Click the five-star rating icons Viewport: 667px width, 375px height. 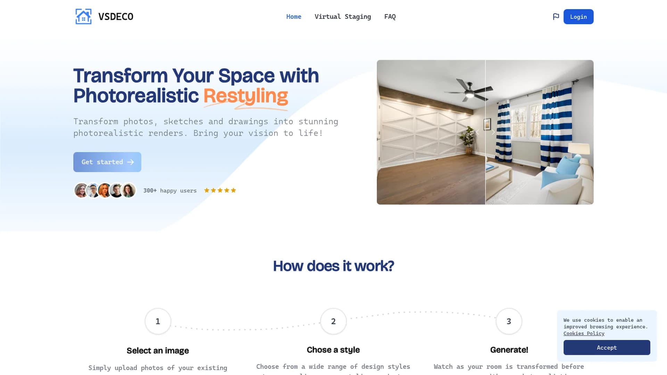[x=220, y=190]
